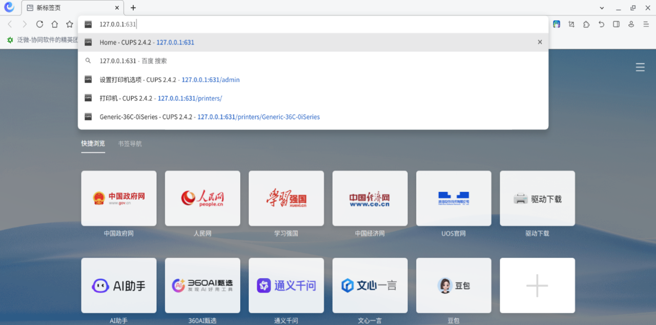The image size is (656, 325).
Task: Open the UOS官网 shortcut tile
Action: click(454, 199)
